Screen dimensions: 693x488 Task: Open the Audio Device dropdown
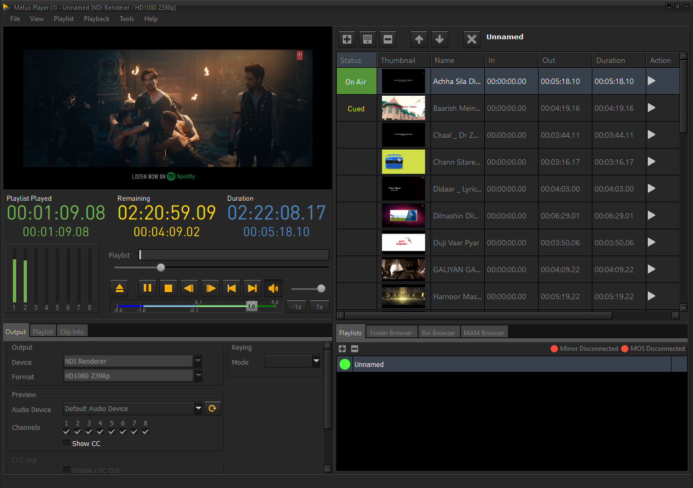point(199,409)
